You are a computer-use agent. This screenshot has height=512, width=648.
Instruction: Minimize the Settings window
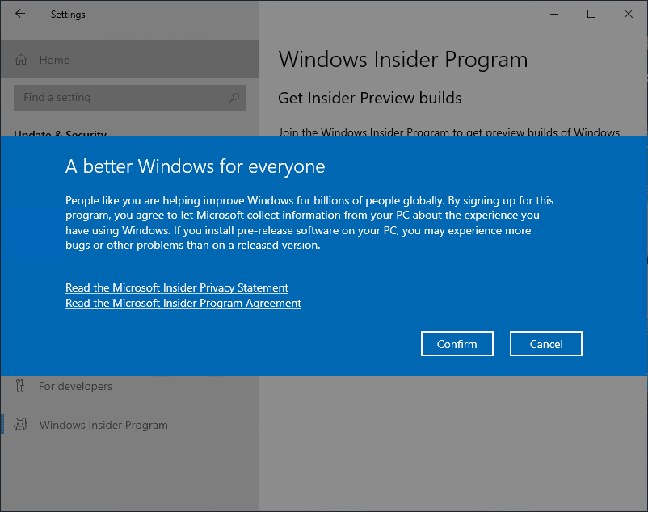[554, 14]
